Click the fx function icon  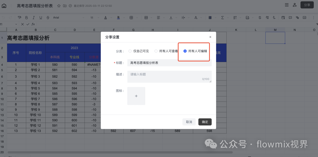point(33,24)
